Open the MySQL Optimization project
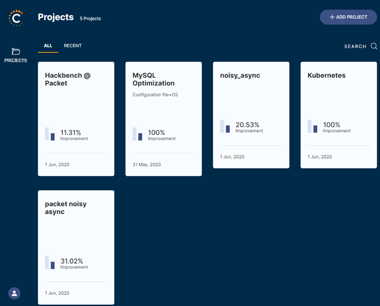380x306 pixels. [163, 119]
